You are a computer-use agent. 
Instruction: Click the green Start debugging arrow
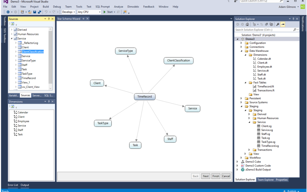(105, 12)
